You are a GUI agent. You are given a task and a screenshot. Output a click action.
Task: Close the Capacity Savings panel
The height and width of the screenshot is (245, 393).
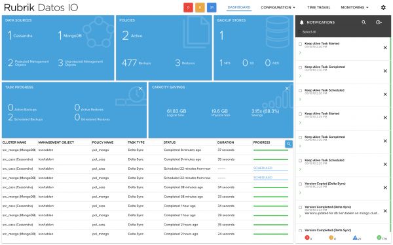[x=287, y=88]
